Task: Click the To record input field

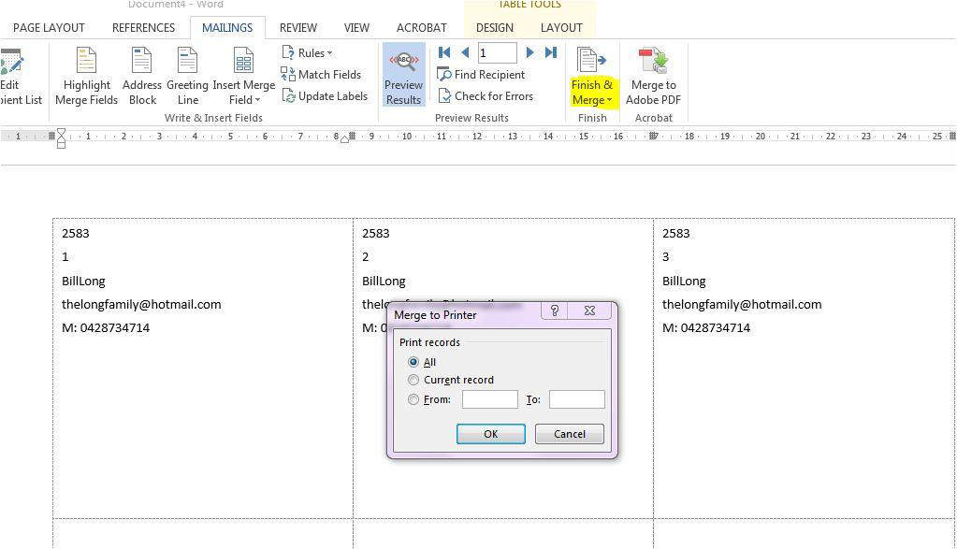Action: coord(576,399)
